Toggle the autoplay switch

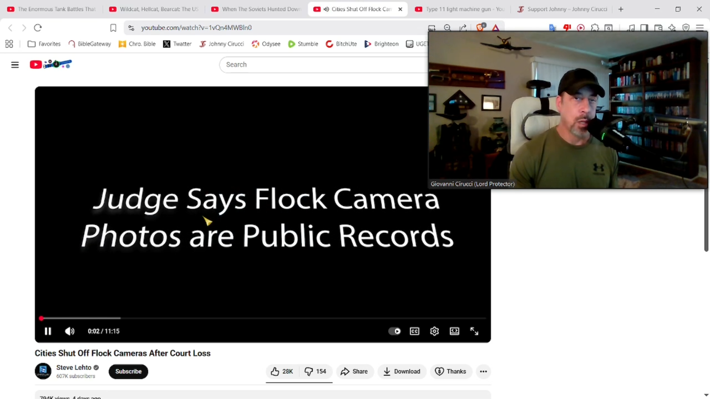(x=394, y=331)
